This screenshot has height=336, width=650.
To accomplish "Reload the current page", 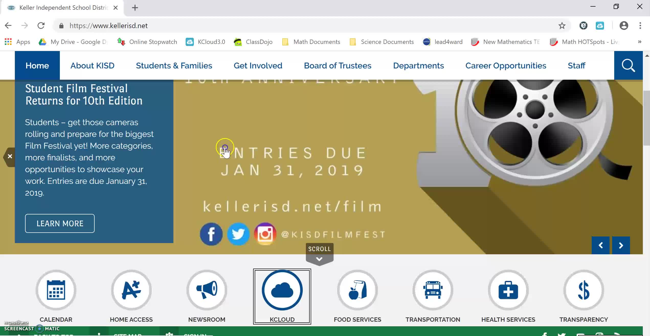I will 41,26.
